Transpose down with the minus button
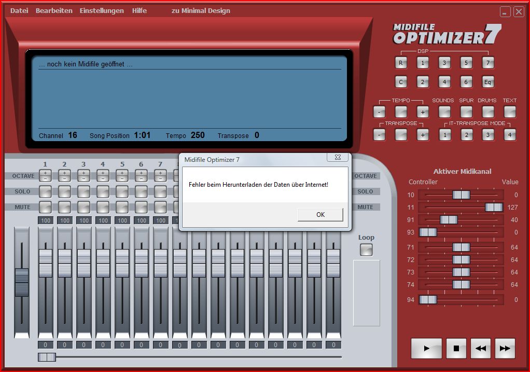 tap(379, 135)
